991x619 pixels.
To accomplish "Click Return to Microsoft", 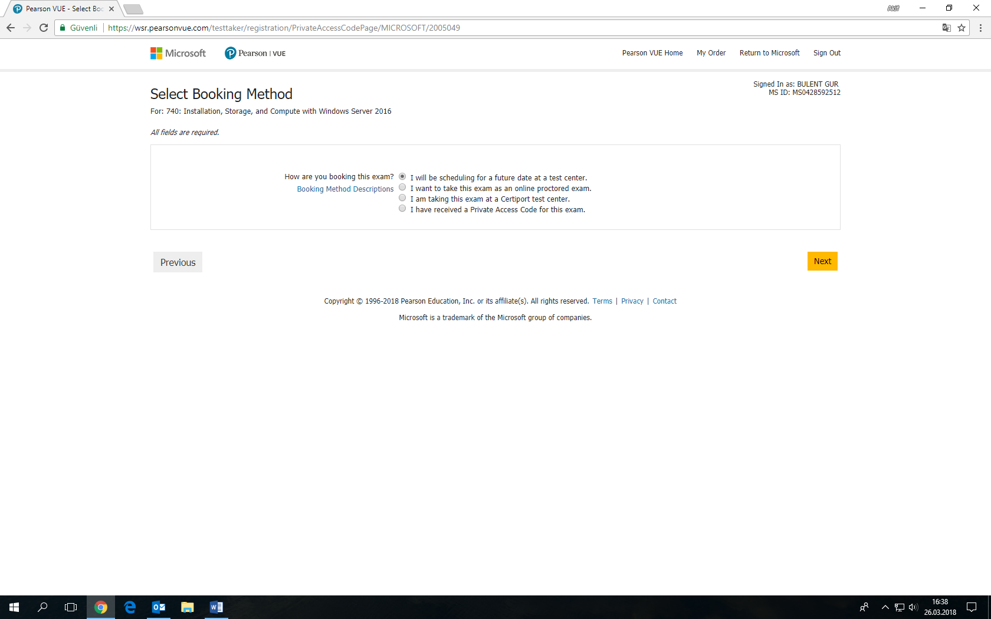I will 769,53.
